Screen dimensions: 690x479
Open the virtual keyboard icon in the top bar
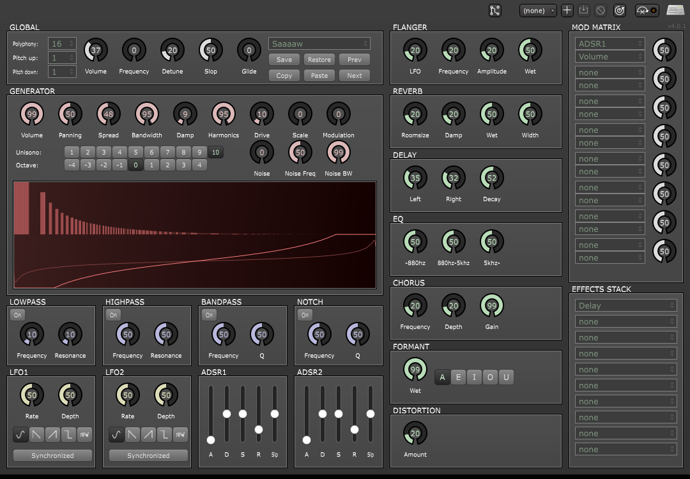(x=675, y=10)
